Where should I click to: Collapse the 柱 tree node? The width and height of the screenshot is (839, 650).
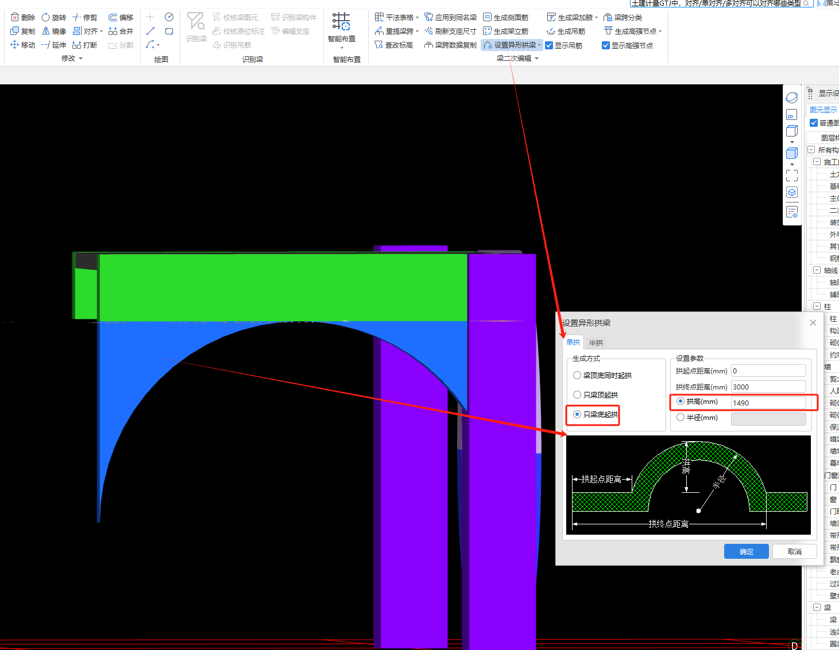pyautogui.click(x=817, y=306)
